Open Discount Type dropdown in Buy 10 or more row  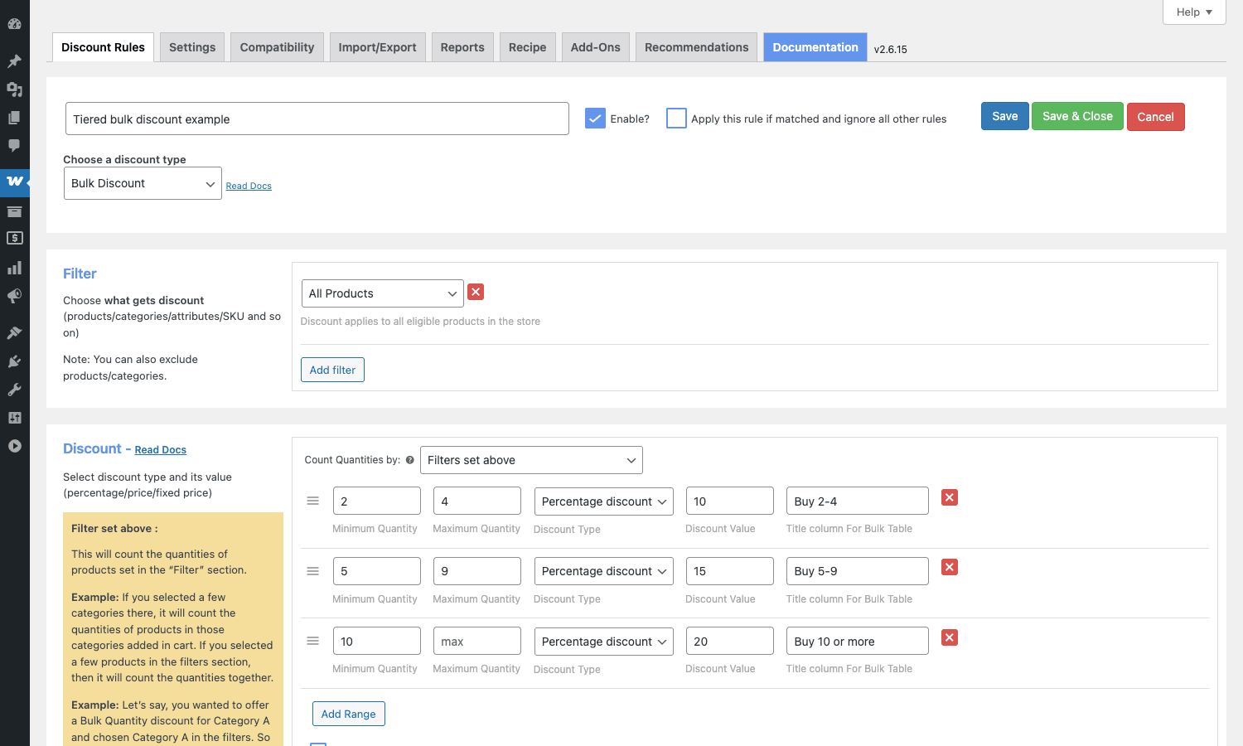[603, 642]
